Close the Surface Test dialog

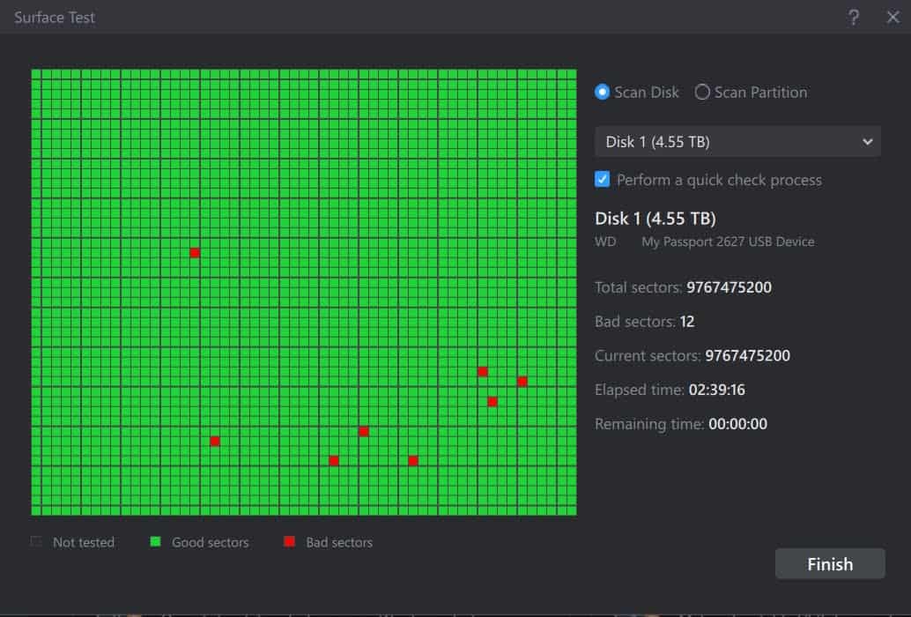click(x=892, y=18)
